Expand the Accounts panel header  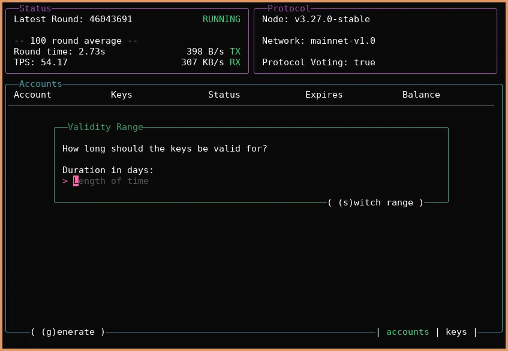click(x=40, y=83)
